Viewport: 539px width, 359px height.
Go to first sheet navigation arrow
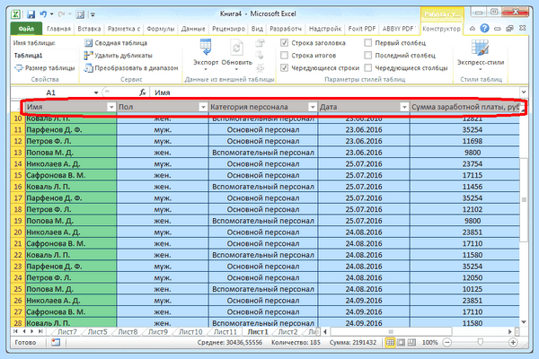15,331
